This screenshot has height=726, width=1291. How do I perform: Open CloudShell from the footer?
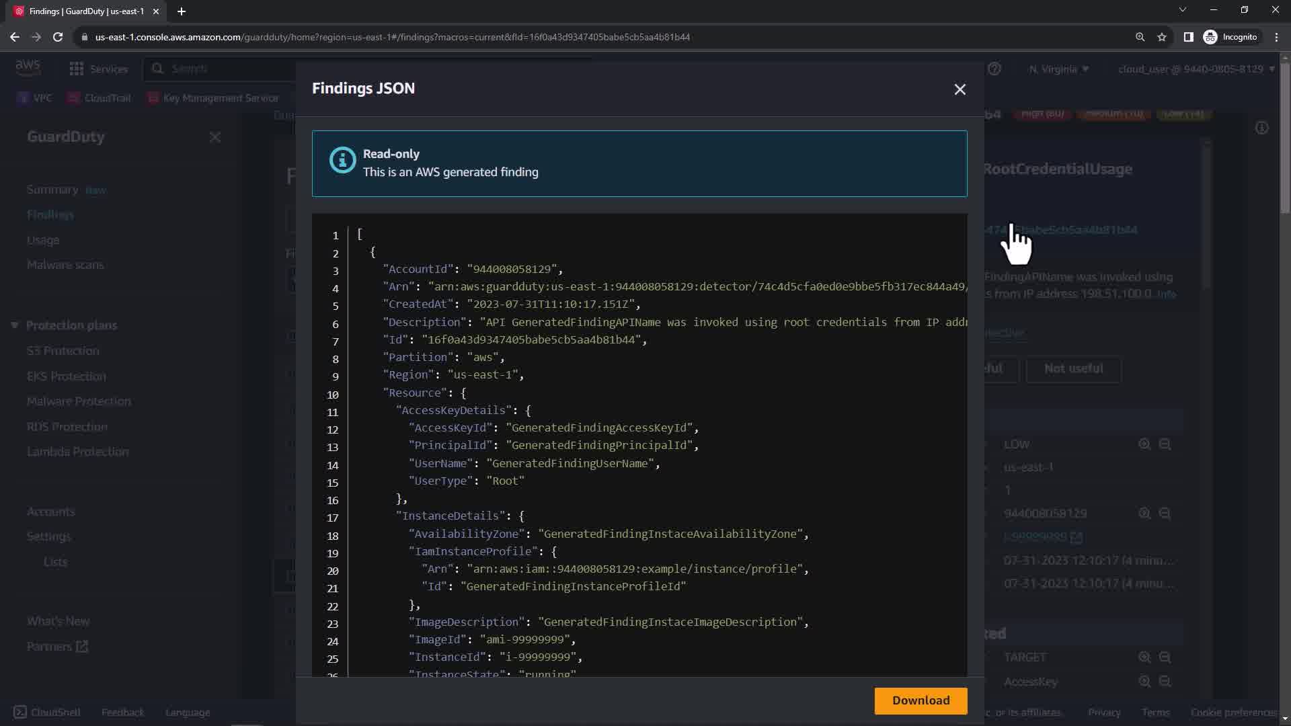coord(47,712)
